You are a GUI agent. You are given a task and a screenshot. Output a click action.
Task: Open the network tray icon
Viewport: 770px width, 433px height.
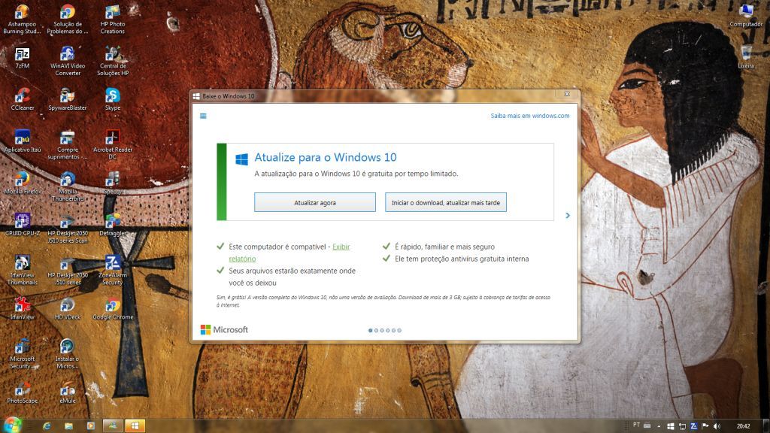pyautogui.click(x=682, y=426)
